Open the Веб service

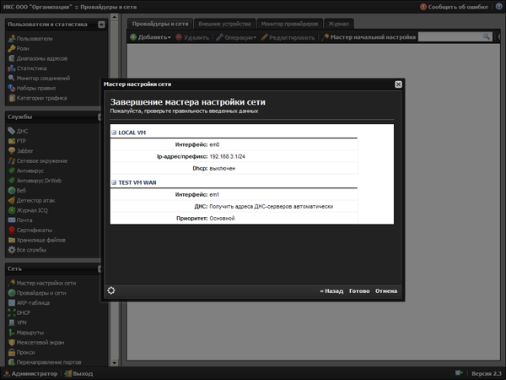[17, 190]
